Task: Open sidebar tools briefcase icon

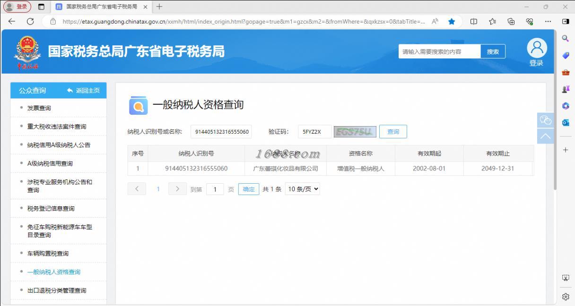Action: (566, 72)
